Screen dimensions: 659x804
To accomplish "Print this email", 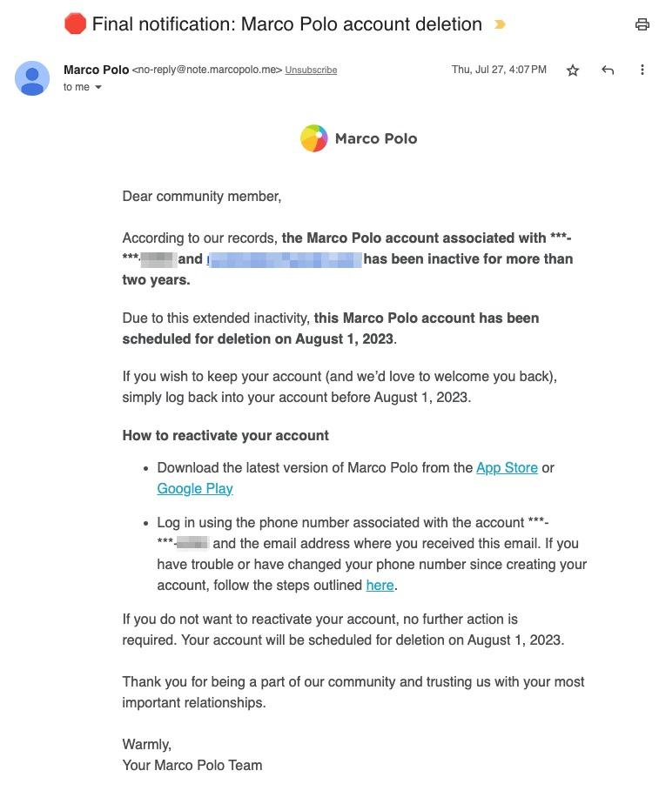I will click(x=642, y=24).
